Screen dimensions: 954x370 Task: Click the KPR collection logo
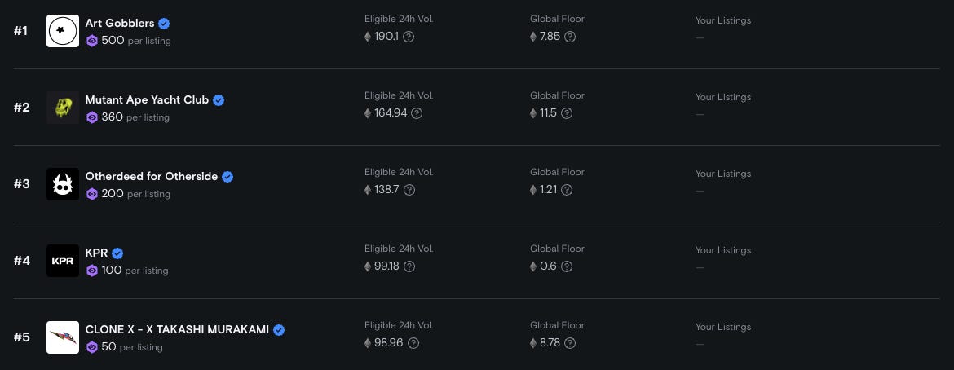(63, 261)
